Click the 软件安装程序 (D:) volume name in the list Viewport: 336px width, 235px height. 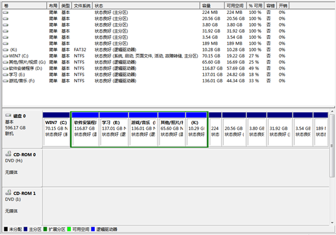pyautogui.click(x=25, y=68)
